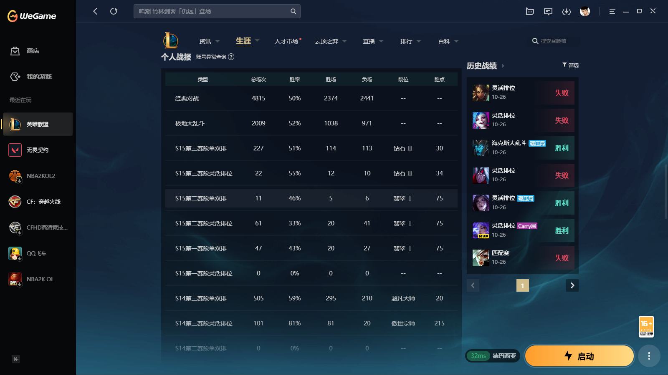Switch to the 生涯 tab
This screenshot has height=375, width=668.
coord(243,41)
